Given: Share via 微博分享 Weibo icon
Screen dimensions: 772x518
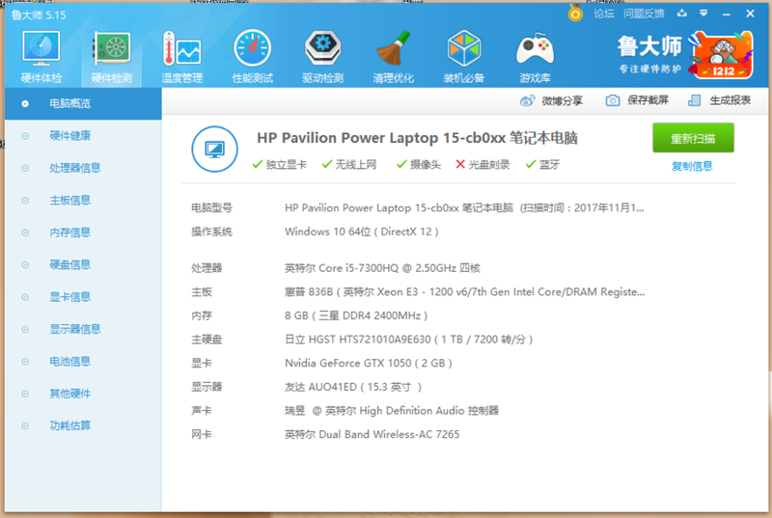Looking at the screenshot, I should coord(552,100).
